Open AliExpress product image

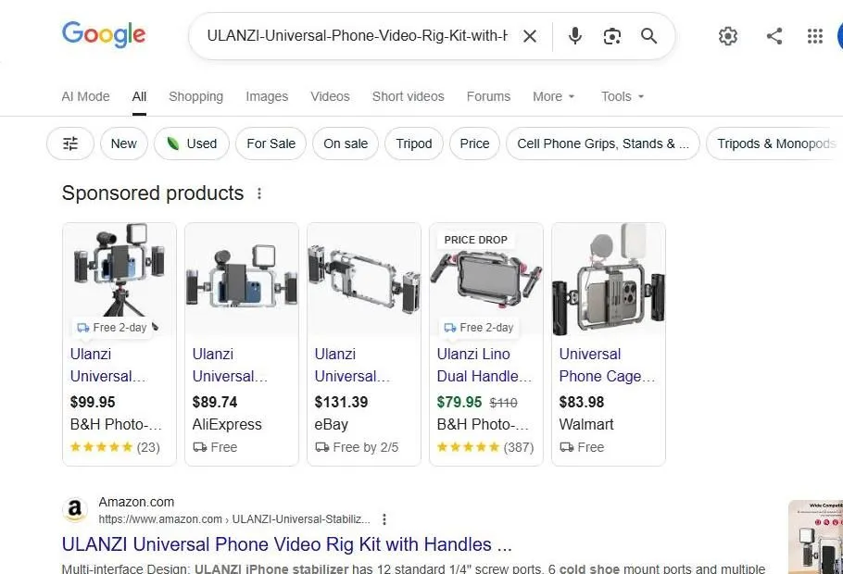tap(242, 280)
